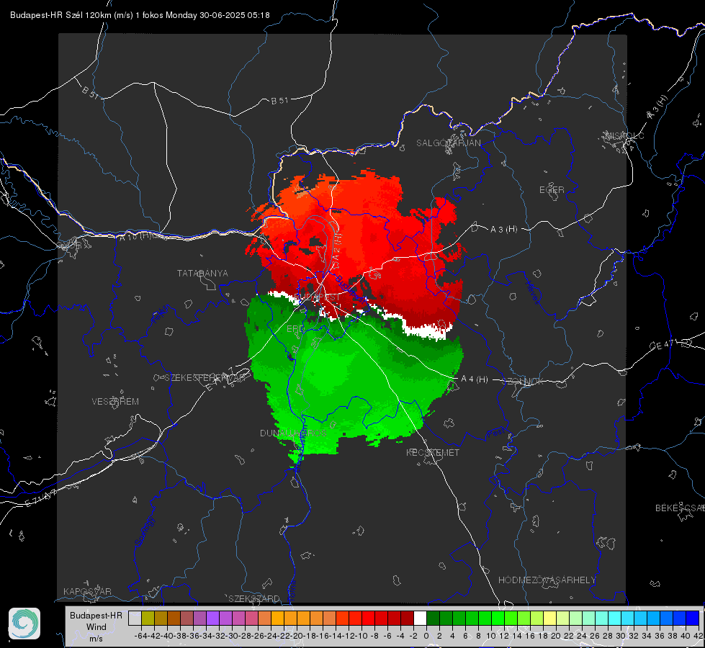The width and height of the screenshot is (705, 648).
Task: Select the DUNAÚJVÁROS city label
Action: pyautogui.click(x=293, y=433)
